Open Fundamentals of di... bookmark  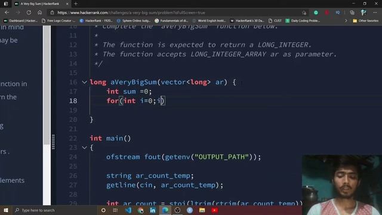click(171, 21)
